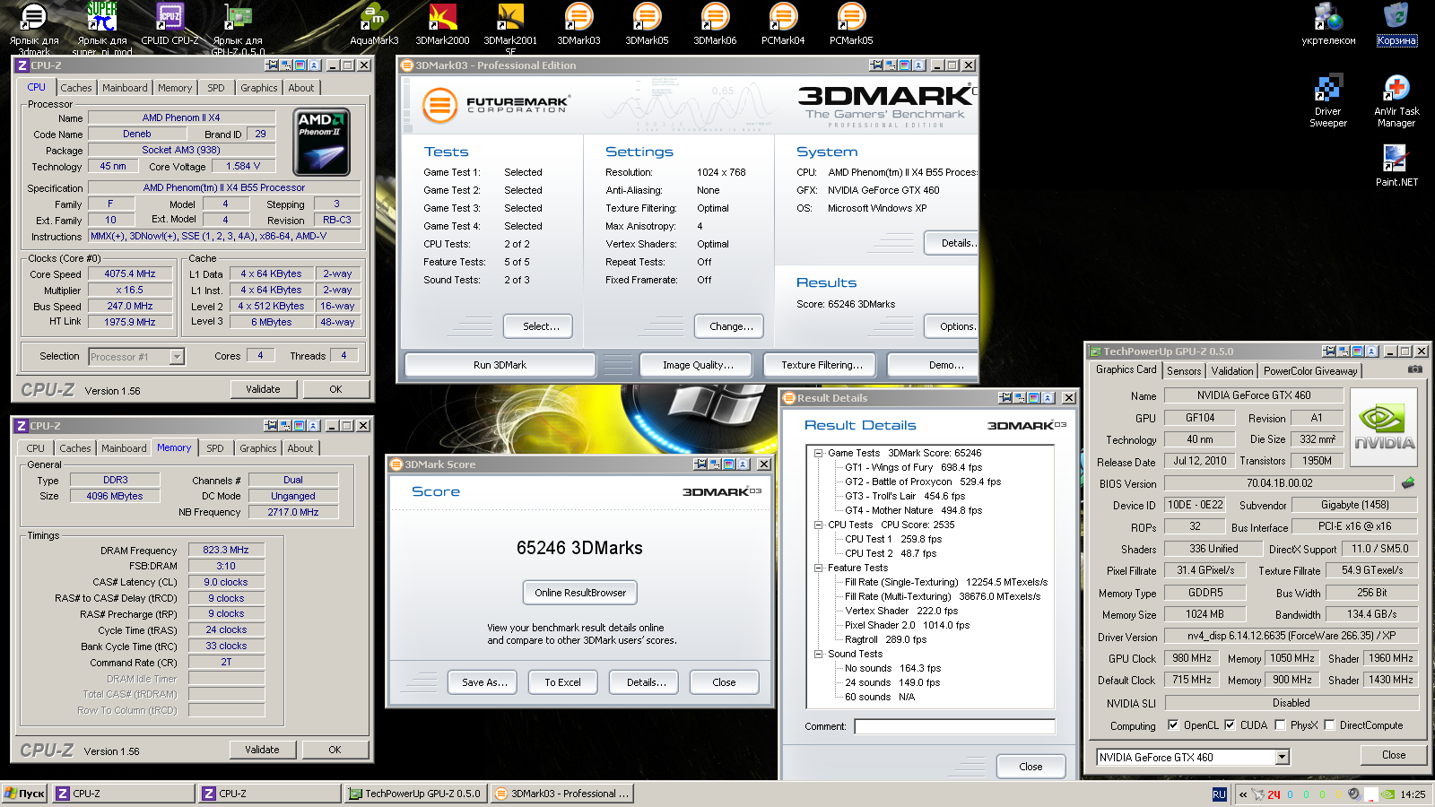Click the Online ResultBrowser button
1435x807 pixels.
click(x=580, y=593)
